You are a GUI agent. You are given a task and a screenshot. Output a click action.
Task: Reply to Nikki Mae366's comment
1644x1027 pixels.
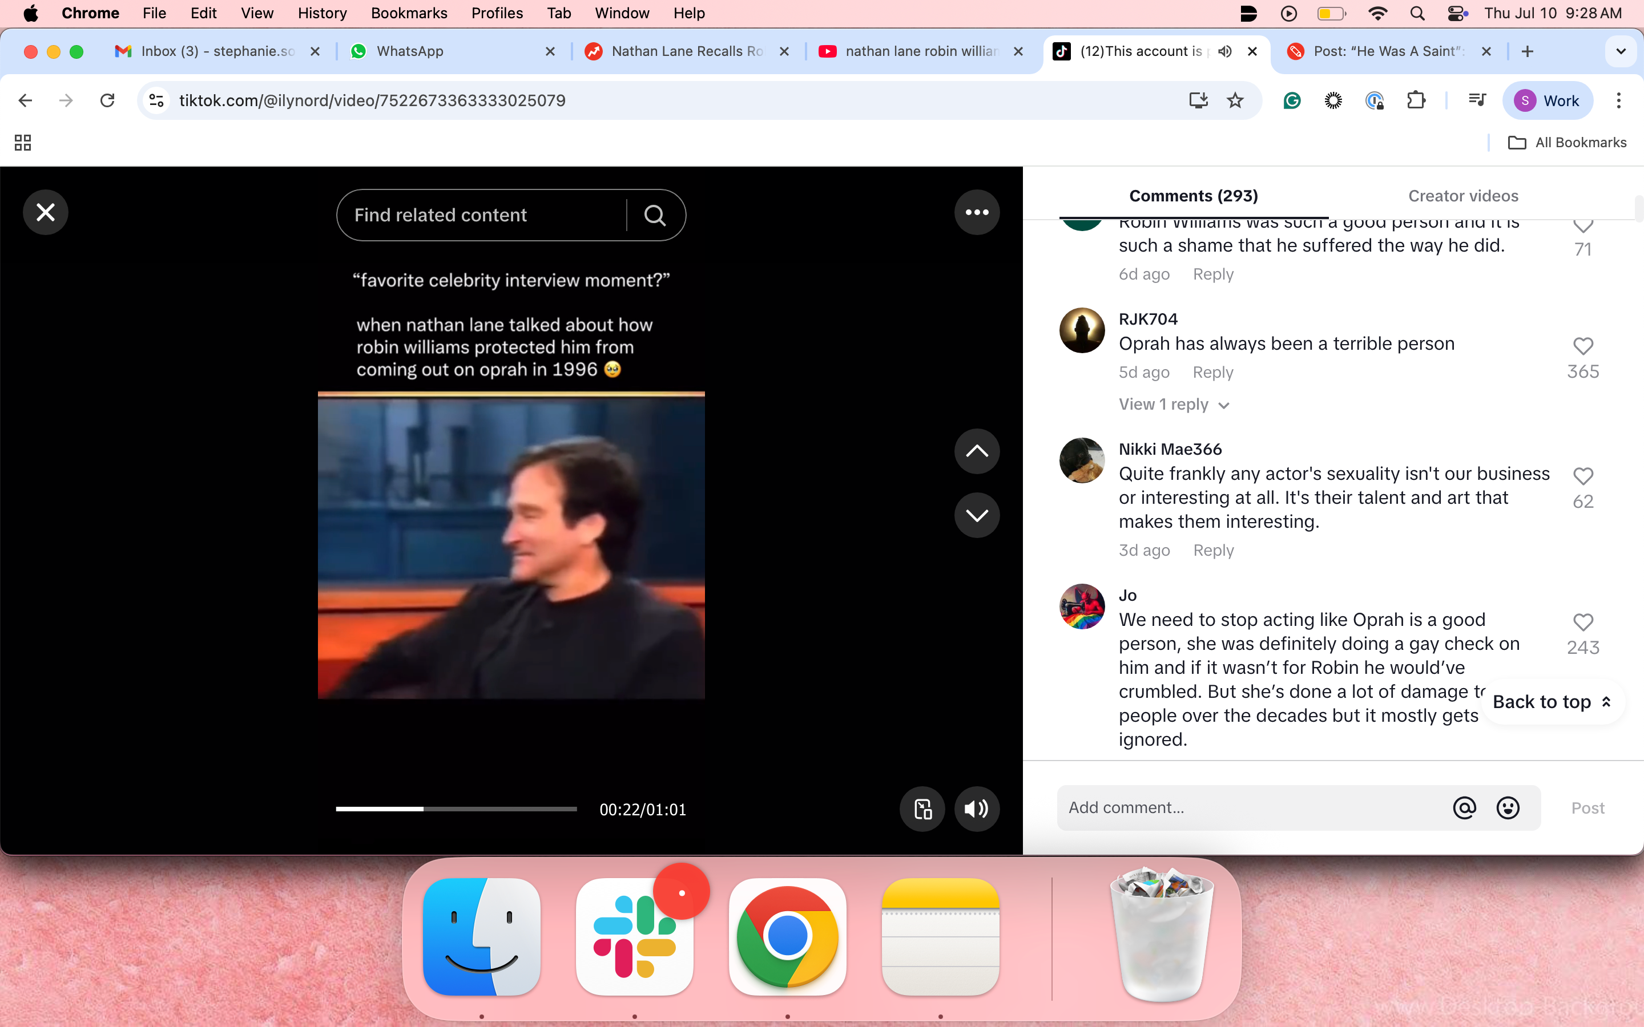[1212, 550]
